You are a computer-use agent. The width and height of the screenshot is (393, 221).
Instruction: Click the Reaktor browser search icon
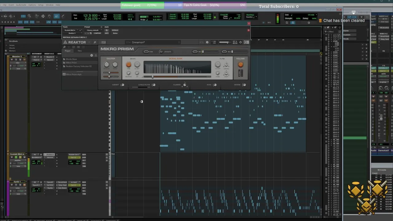point(64,47)
